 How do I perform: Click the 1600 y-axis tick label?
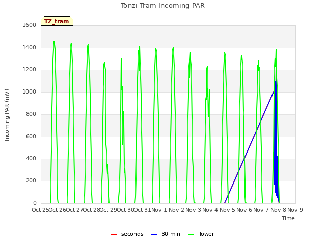[30, 25]
